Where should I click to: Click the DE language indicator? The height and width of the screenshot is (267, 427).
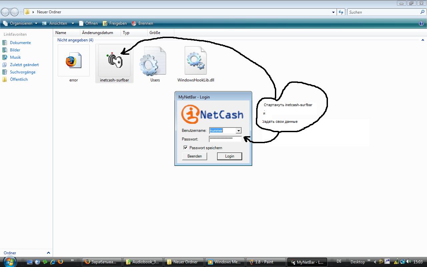tap(339, 261)
